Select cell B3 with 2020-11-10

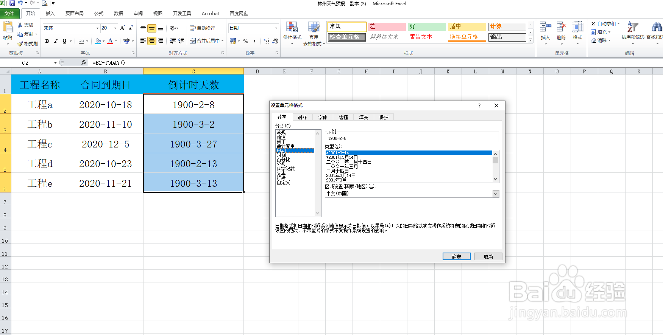tap(106, 124)
